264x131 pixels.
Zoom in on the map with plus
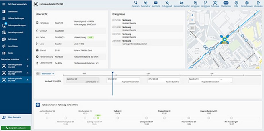pos(193,15)
